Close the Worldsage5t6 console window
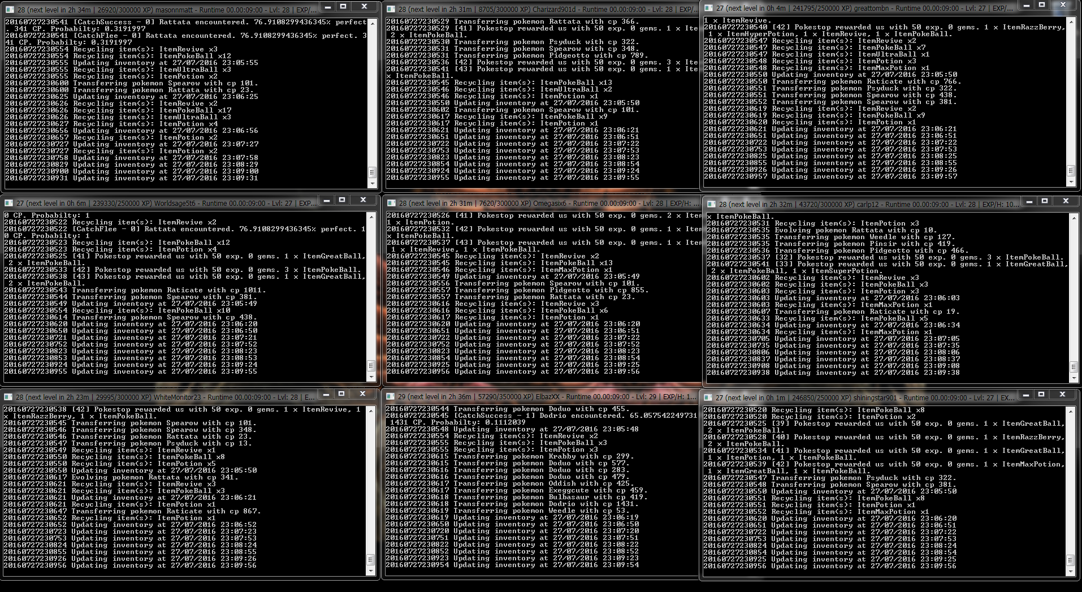 pyautogui.click(x=363, y=200)
